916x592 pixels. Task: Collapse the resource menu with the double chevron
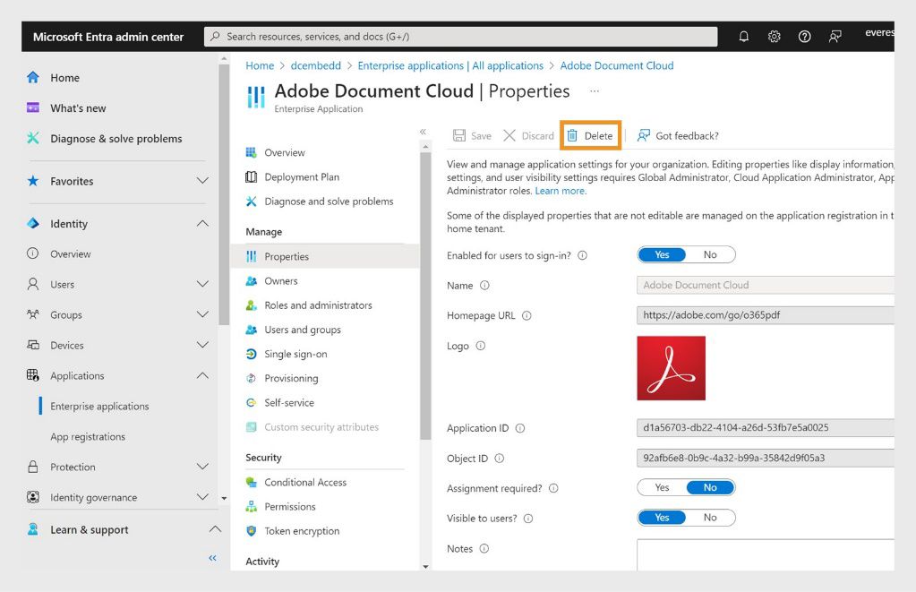pyautogui.click(x=424, y=132)
